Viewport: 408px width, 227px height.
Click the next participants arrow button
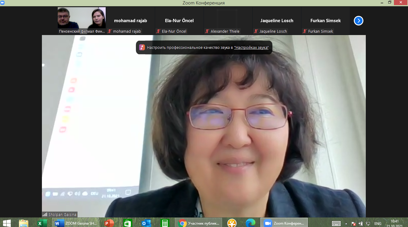click(358, 21)
